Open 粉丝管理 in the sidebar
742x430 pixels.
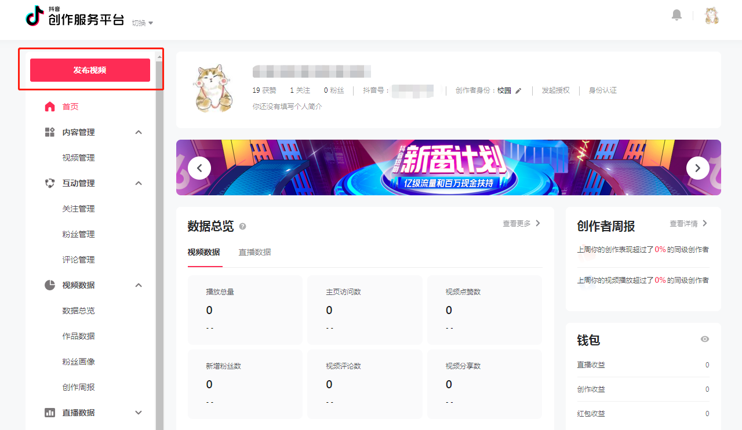(78, 234)
